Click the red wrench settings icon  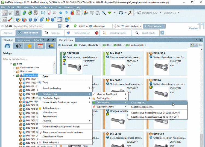pyautogui.click(x=10, y=19)
